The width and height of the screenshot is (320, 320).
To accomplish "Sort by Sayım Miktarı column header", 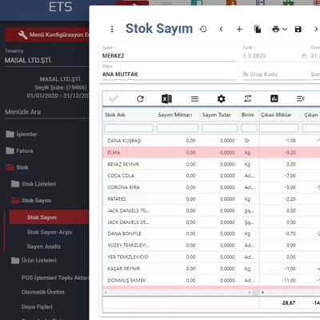I will pos(175,115).
